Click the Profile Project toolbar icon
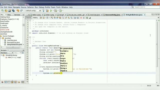The image size is (160, 90). (60, 10)
